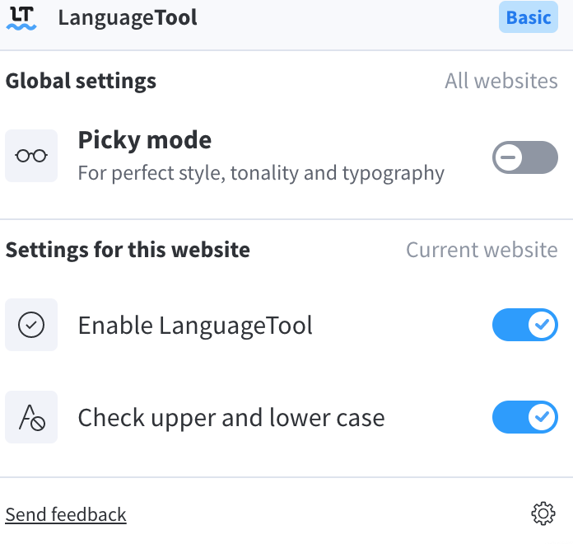The height and width of the screenshot is (544, 573).
Task: Disable the Enable LanguageTool switch
Action: click(524, 325)
